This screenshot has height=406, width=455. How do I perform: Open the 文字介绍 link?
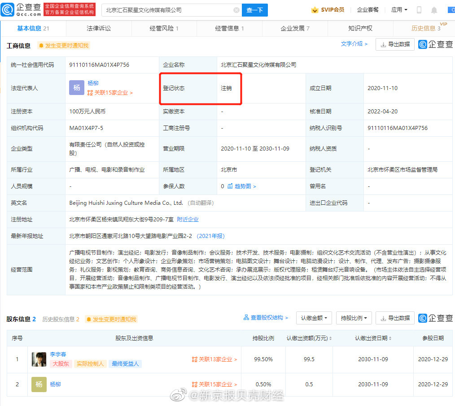coord(354,44)
